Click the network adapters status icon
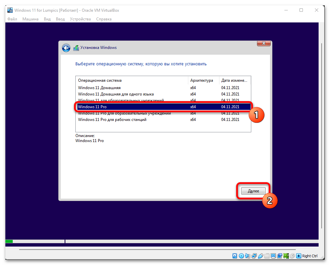330x265 pixels. (x=254, y=256)
